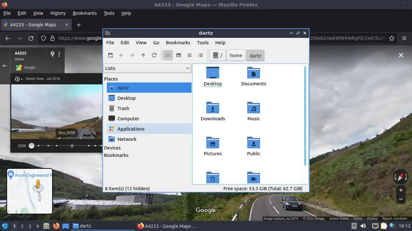Switch to detailed list view

(x=201, y=55)
